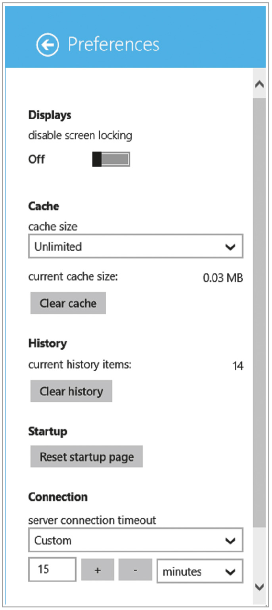The height and width of the screenshot is (610, 272).
Task: Click Reset startup page button
Action: tap(86, 457)
